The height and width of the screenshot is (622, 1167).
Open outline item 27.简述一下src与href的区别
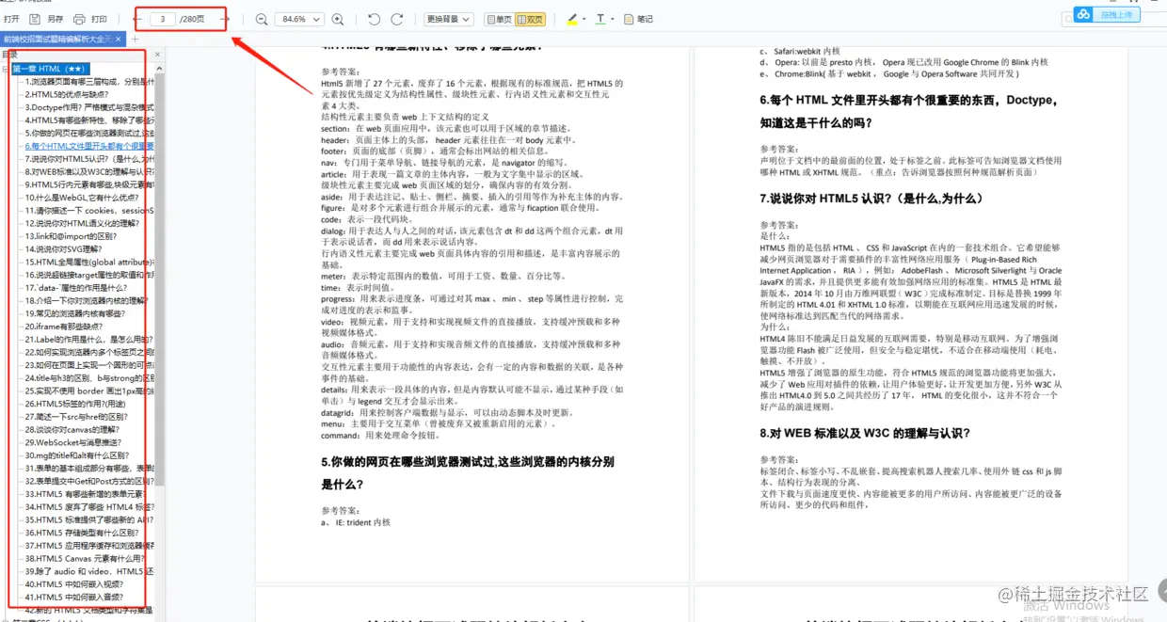click(76, 416)
